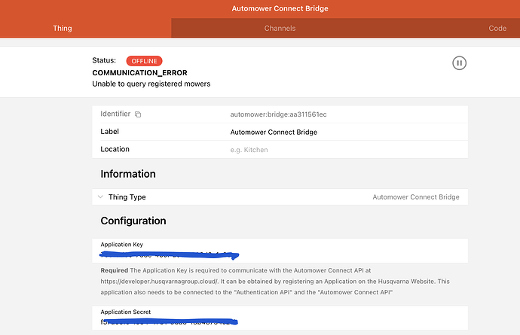This screenshot has height=335, width=520.
Task: Expand the Thing Type chevron
Action: tap(100, 197)
